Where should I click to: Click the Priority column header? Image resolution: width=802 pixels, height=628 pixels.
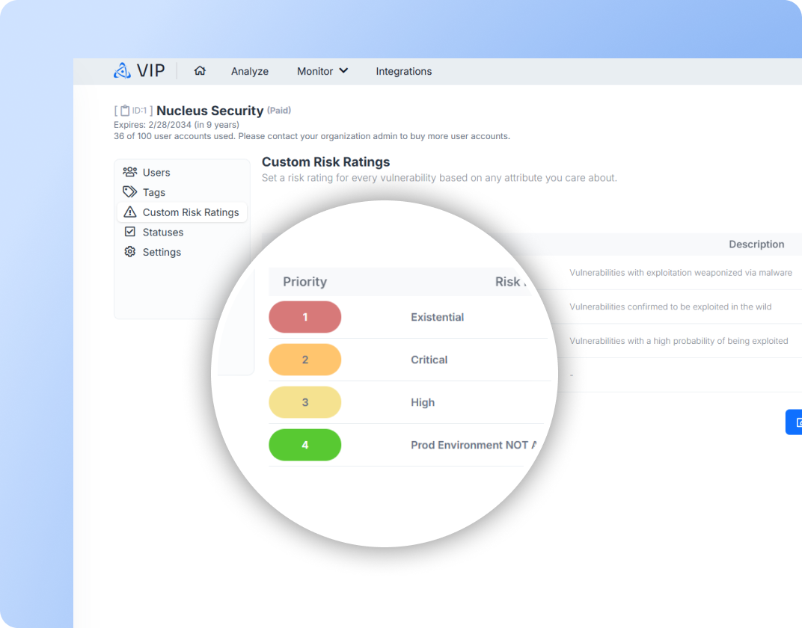pos(304,282)
